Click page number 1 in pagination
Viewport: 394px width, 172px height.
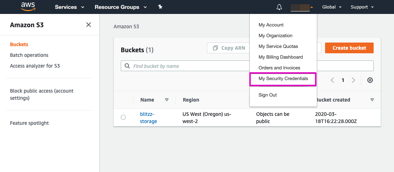click(343, 80)
